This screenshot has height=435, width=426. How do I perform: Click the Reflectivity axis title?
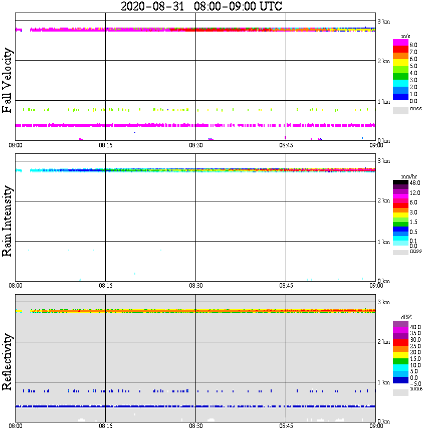tap(7, 362)
